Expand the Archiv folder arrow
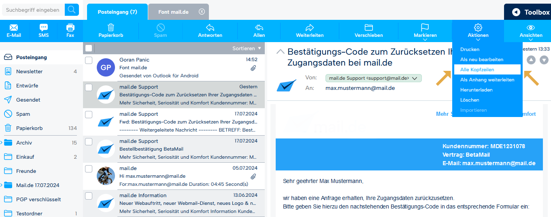The height and width of the screenshot is (217, 551). click(x=2, y=143)
